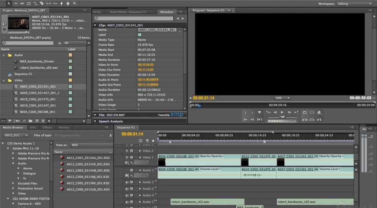This screenshot has width=377, height=208.
Task: Select the Hand tool
Action: point(68,3)
